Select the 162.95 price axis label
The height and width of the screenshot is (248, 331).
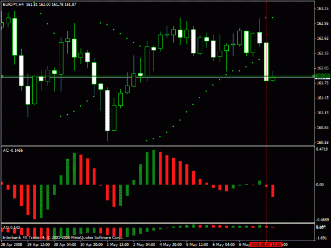(323, 24)
